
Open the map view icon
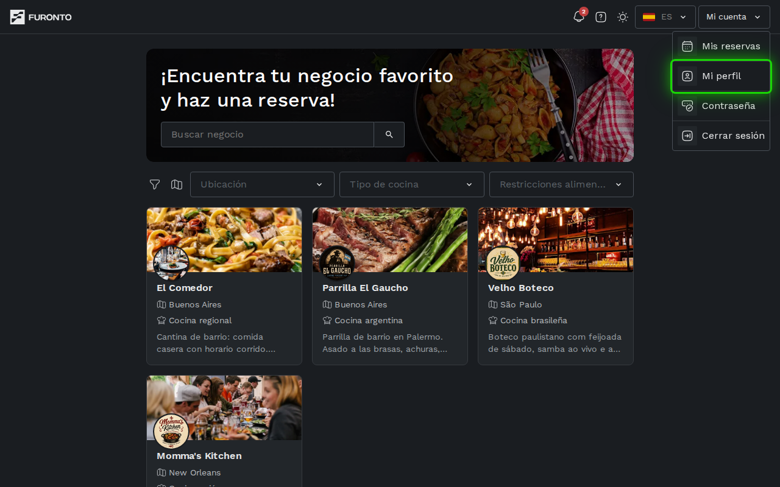177,184
